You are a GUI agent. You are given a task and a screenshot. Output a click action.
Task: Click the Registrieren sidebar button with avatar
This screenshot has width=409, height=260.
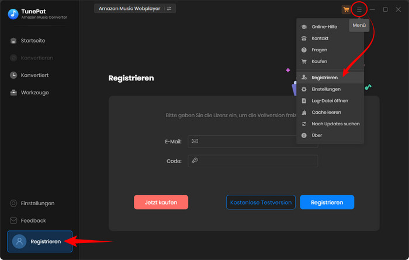pos(40,241)
